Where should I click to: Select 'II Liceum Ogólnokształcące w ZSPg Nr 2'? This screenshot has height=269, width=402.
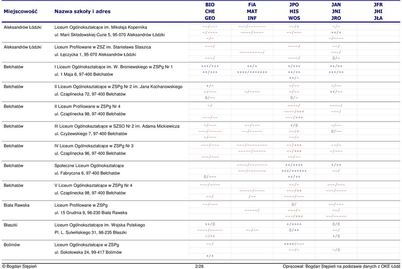click(x=93, y=86)
